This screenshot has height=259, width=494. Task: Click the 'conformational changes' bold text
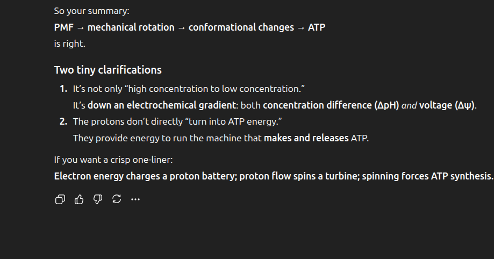241,27
